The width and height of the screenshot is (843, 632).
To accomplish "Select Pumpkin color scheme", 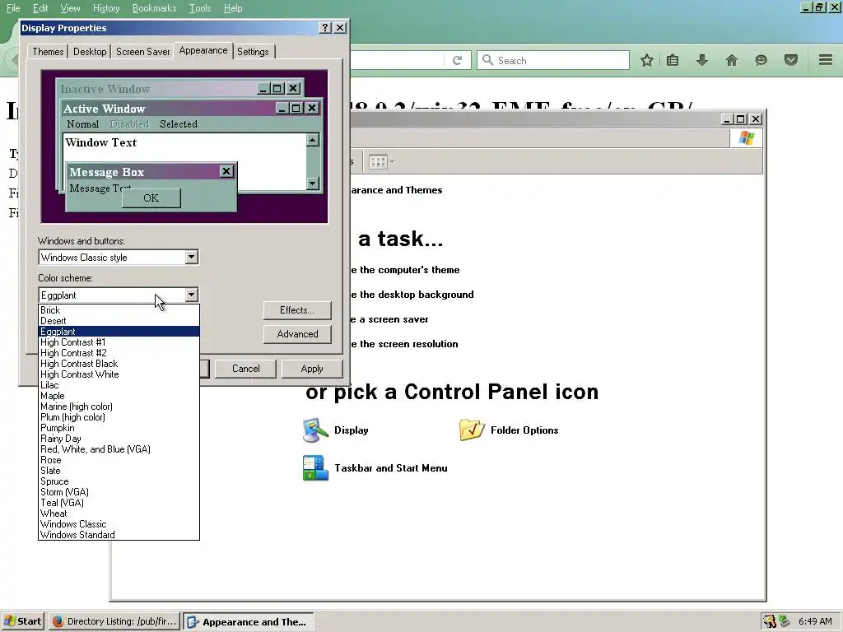I will (x=119, y=428).
